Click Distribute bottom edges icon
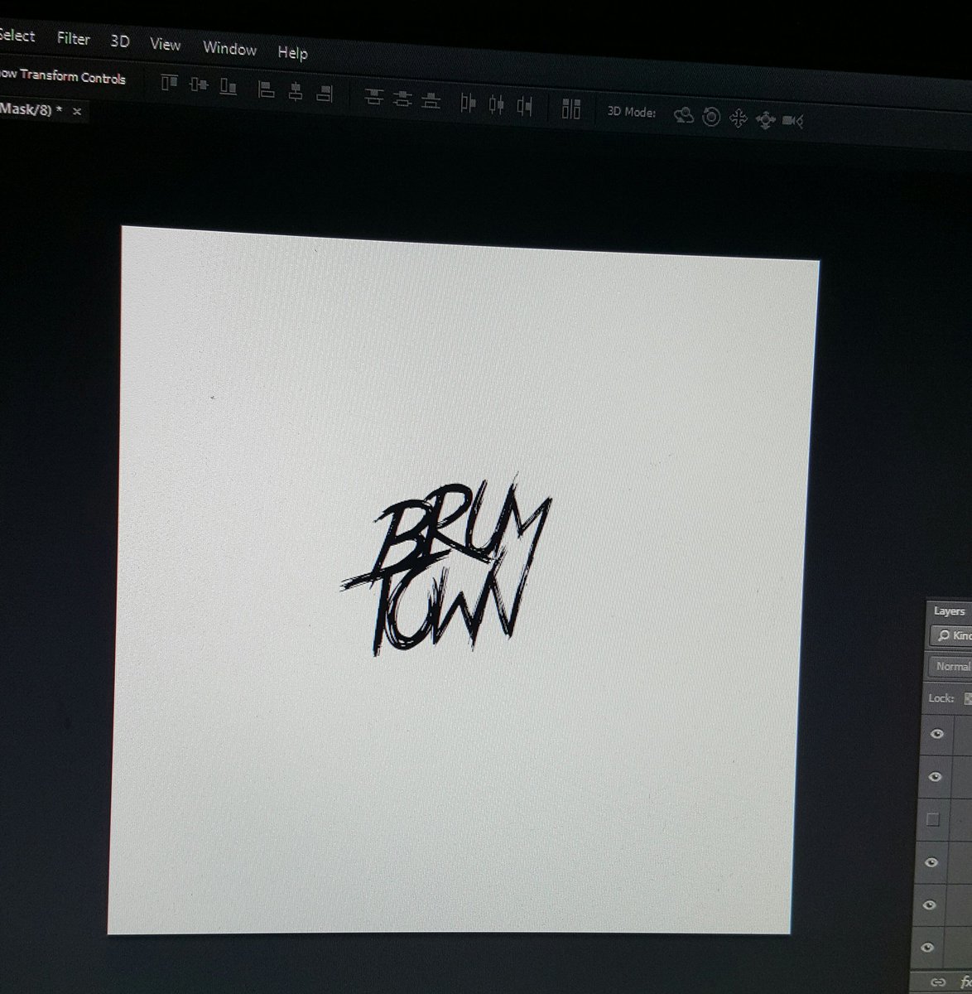The image size is (972, 994). tap(431, 99)
